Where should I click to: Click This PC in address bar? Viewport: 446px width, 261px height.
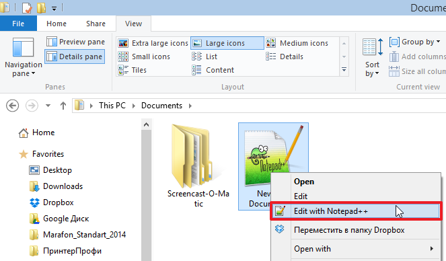112,106
